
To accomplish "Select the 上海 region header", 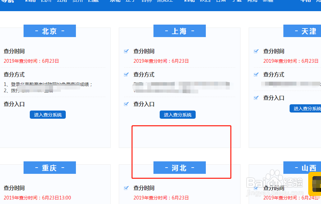I will tap(180, 31).
